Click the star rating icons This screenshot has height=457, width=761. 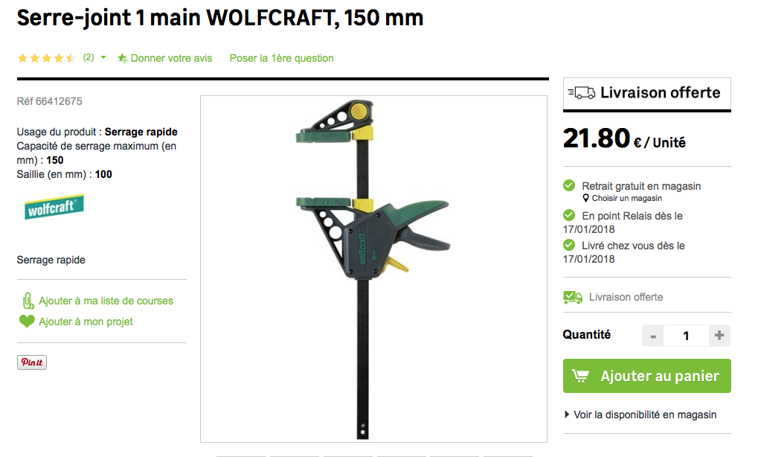tap(46, 58)
